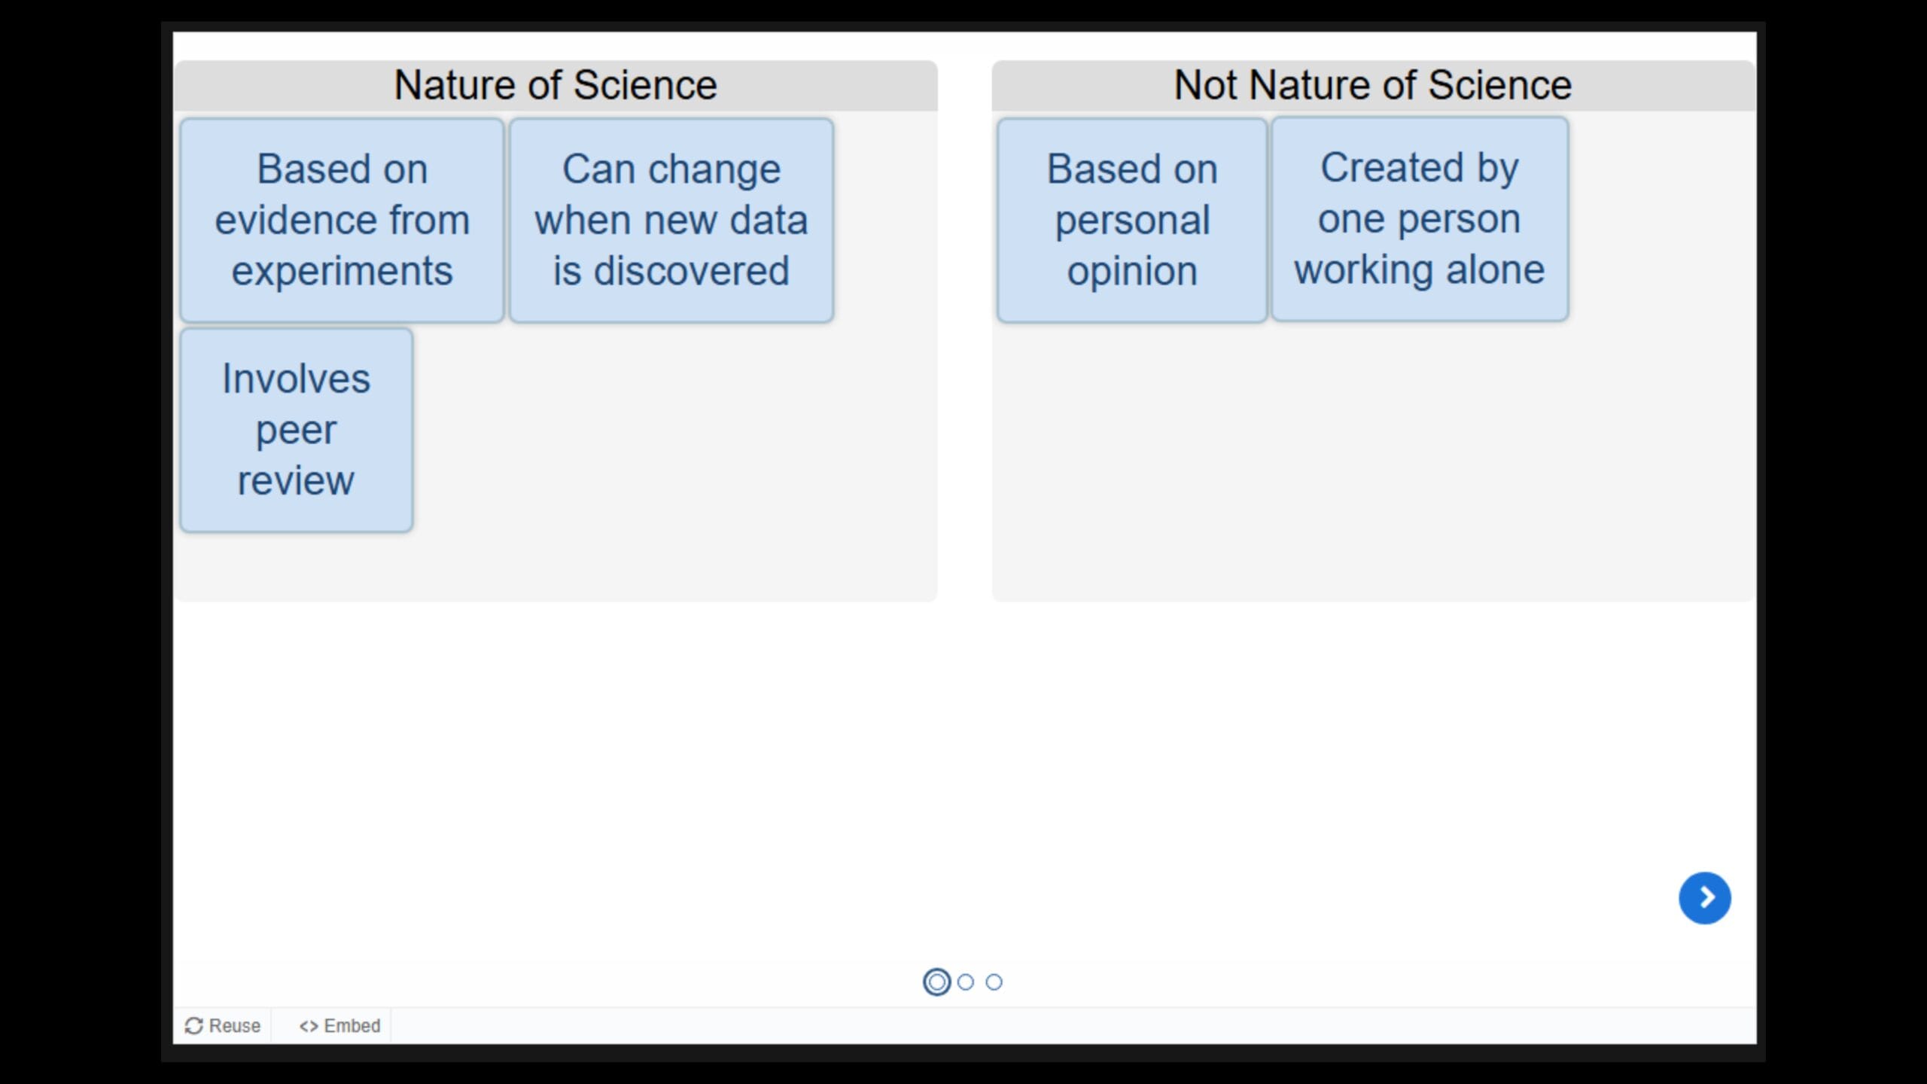Click the 'Not Nature of Science' column header
Viewport: 1927px width, 1084px height.
1372,84
